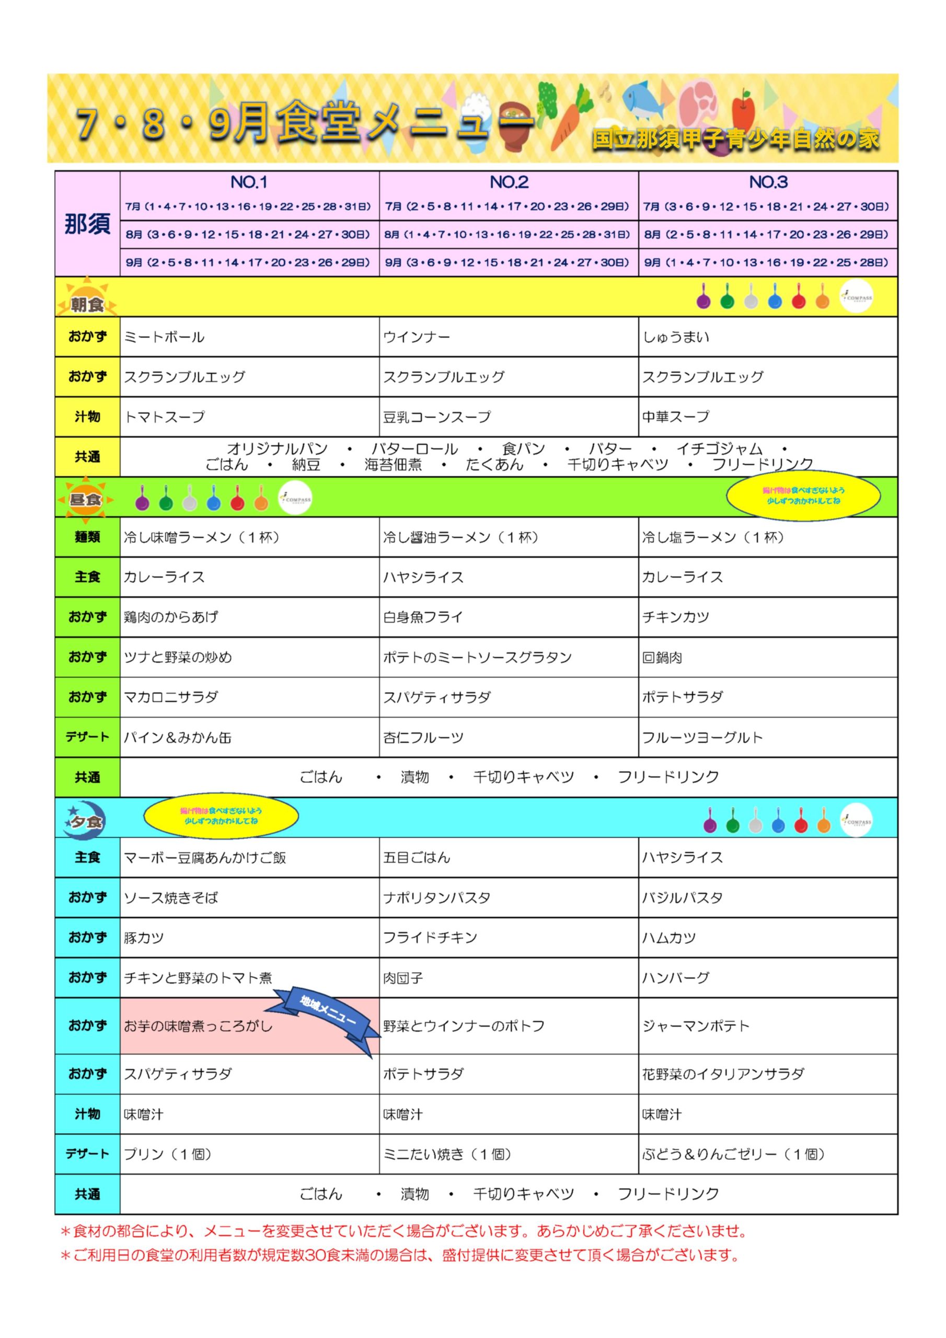Image resolution: width=946 pixels, height=1338 pixels.
Task: Click the white frying pan in dinner banner
Action: pos(755,821)
